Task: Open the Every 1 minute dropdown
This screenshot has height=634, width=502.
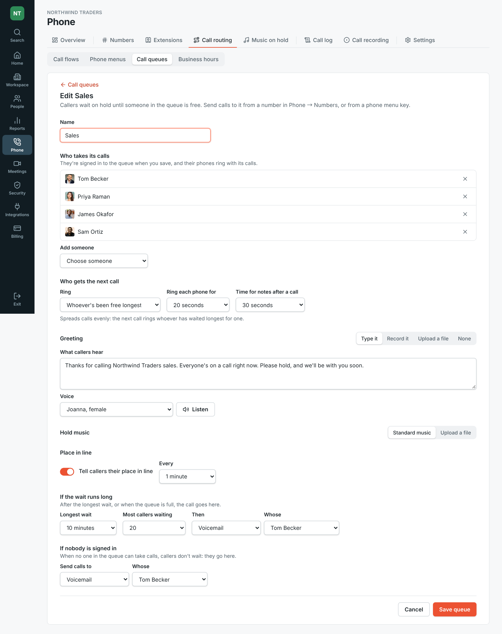Action: [187, 477]
